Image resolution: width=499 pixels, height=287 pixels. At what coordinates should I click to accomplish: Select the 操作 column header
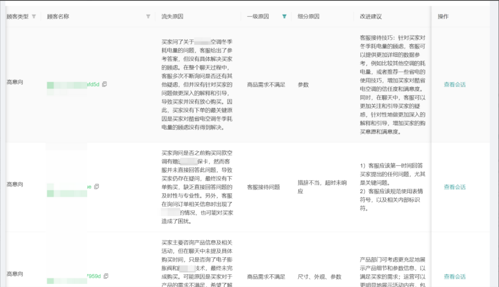[443, 17]
